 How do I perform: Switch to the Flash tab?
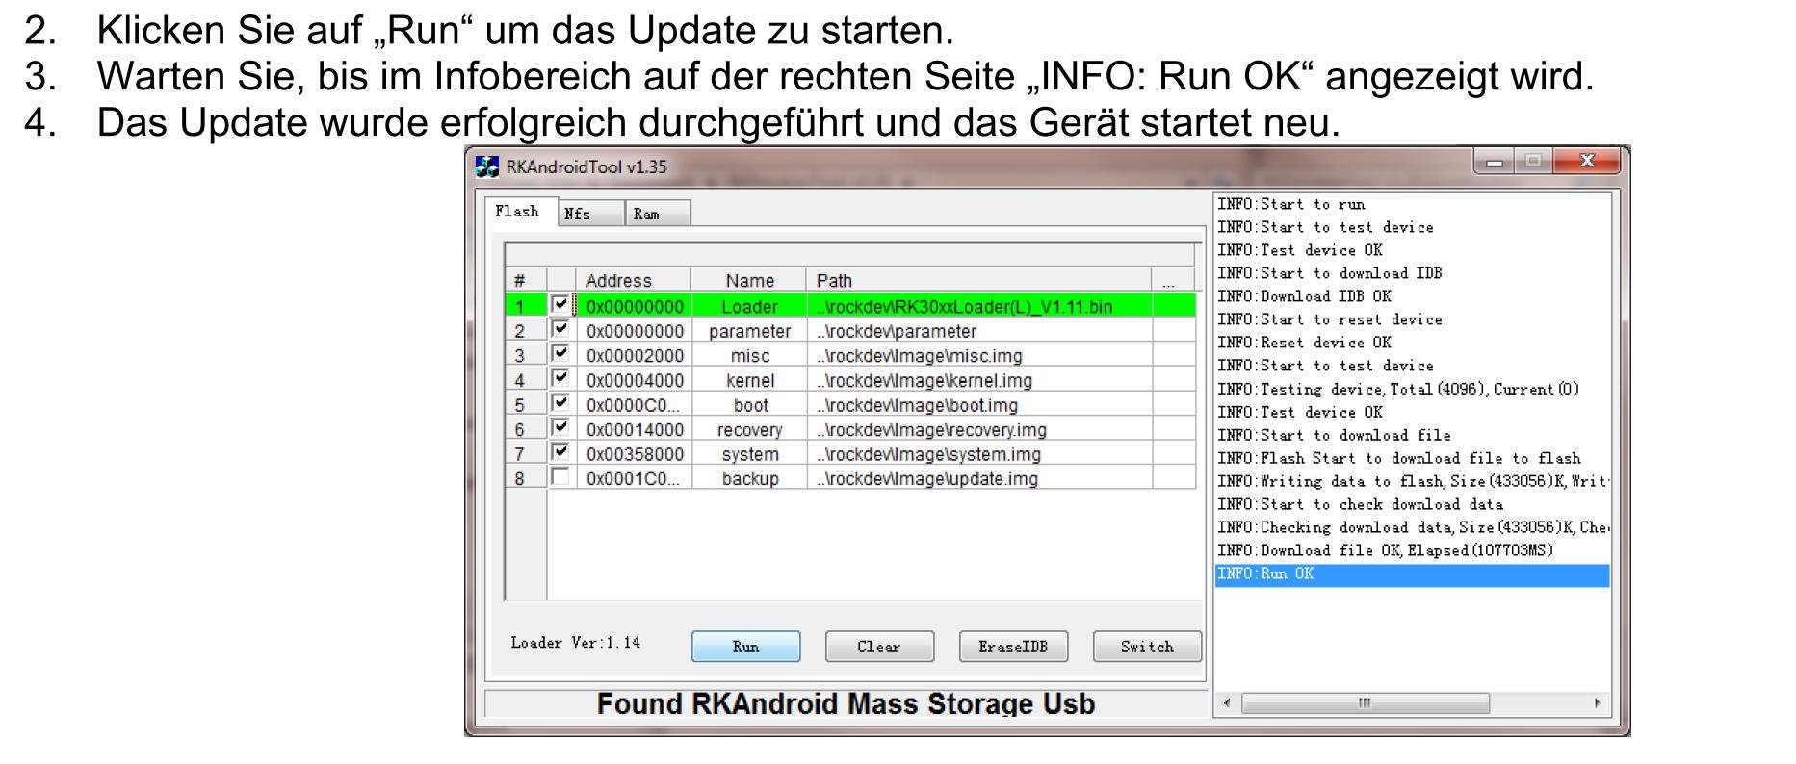(518, 212)
